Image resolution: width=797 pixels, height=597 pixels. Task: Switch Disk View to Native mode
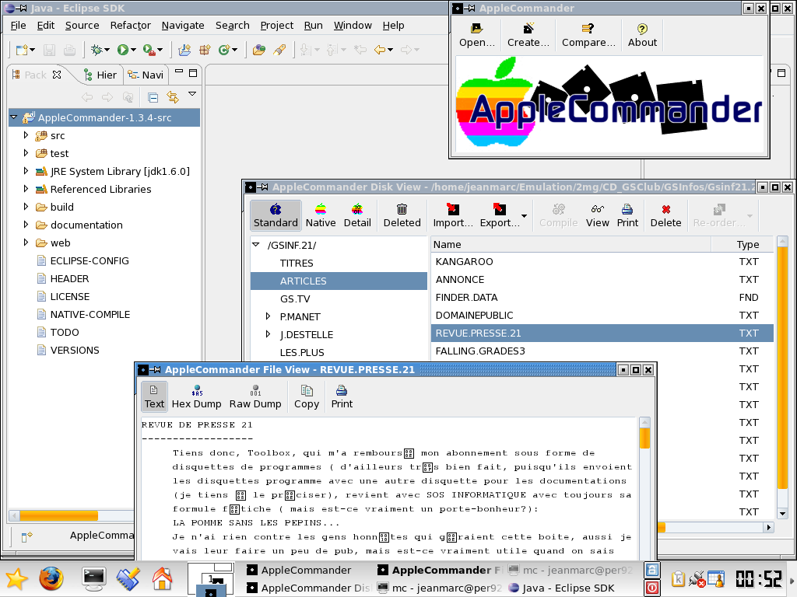(x=321, y=216)
